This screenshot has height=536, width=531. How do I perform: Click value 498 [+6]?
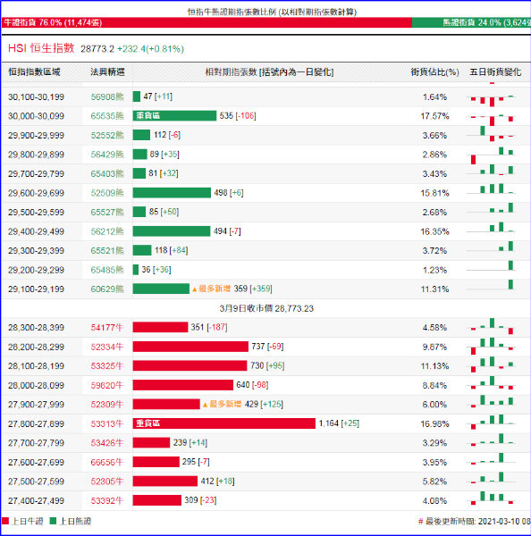[x=229, y=193]
